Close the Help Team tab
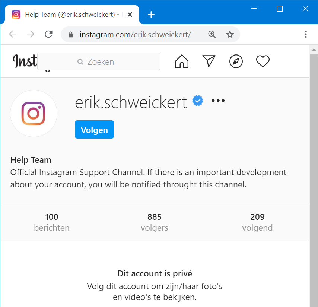Viewport: 318px width, 307px height. (x=130, y=15)
